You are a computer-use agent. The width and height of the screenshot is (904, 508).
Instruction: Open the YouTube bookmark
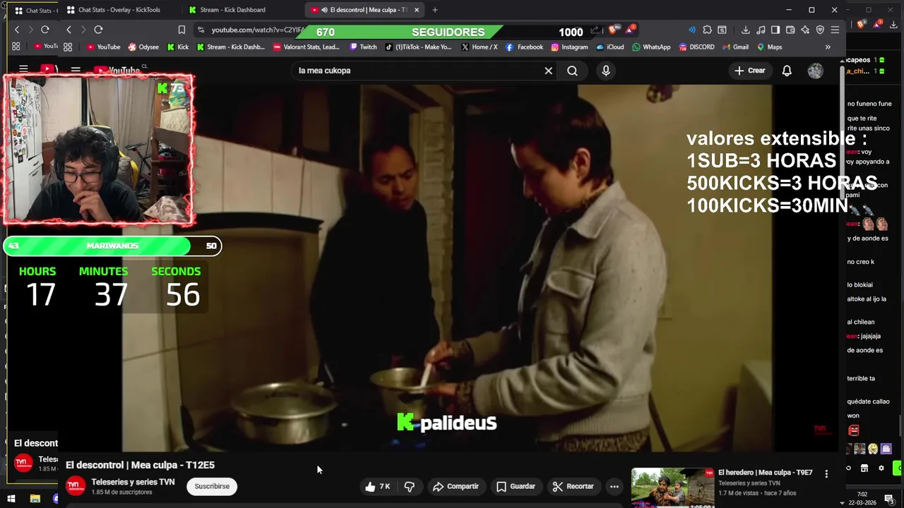[103, 47]
